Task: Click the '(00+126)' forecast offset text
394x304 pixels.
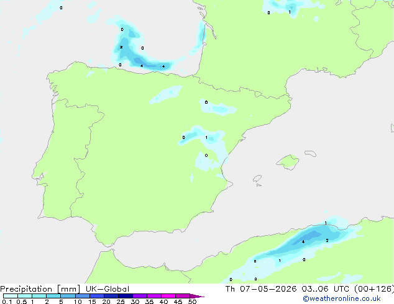Action: [x=374, y=289]
